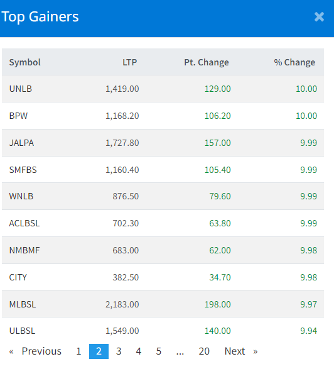Sort by % Change column header
This screenshot has height=381, width=334.
pos(294,62)
